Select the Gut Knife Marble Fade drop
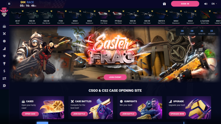 tap(205, 17)
